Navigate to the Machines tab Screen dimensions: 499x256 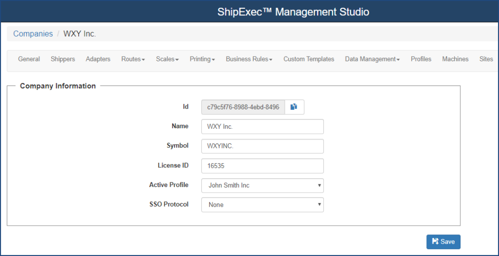(x=455, y=59)
